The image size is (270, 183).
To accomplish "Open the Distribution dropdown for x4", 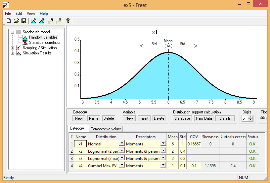I will click(122, 165).
